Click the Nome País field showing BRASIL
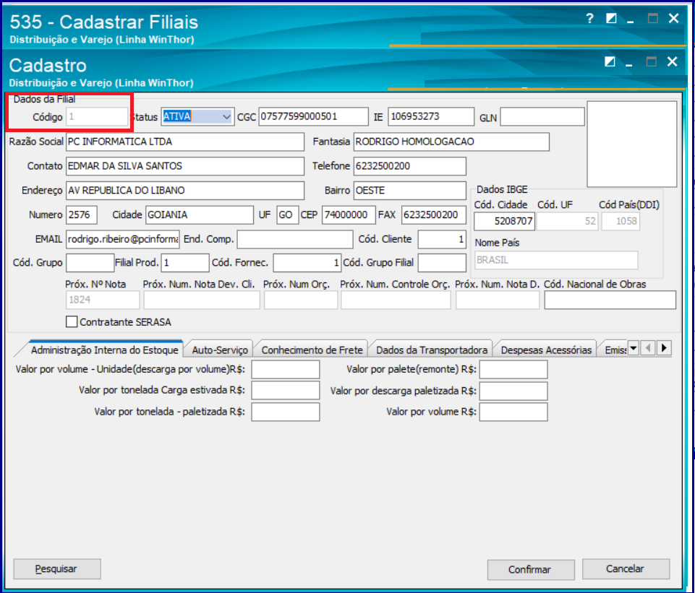Image resolution: width=695 pixels, height=593 pixels. coord(556,260)
